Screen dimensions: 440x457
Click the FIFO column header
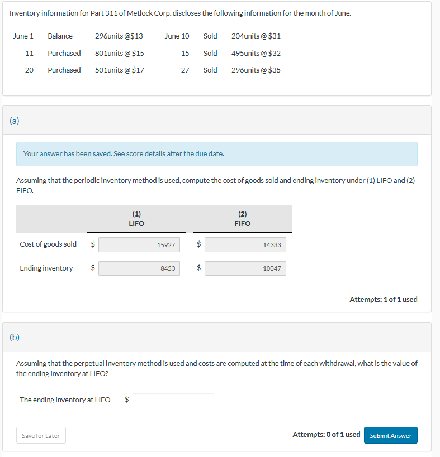pyautogui.click(x=242, y=219)
